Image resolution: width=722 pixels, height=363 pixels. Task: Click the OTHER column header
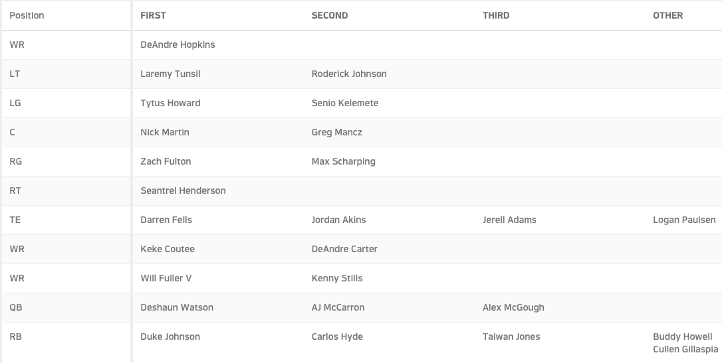667,15
